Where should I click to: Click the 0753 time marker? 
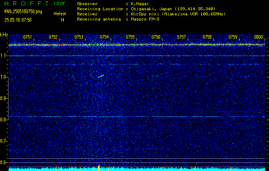point(79,37)
